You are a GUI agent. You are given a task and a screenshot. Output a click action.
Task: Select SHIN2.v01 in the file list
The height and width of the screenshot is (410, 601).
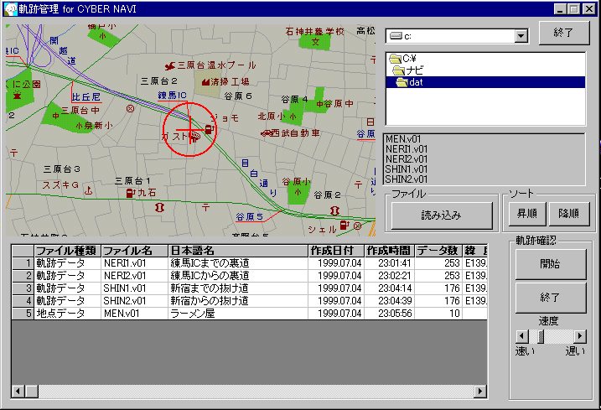407,179
